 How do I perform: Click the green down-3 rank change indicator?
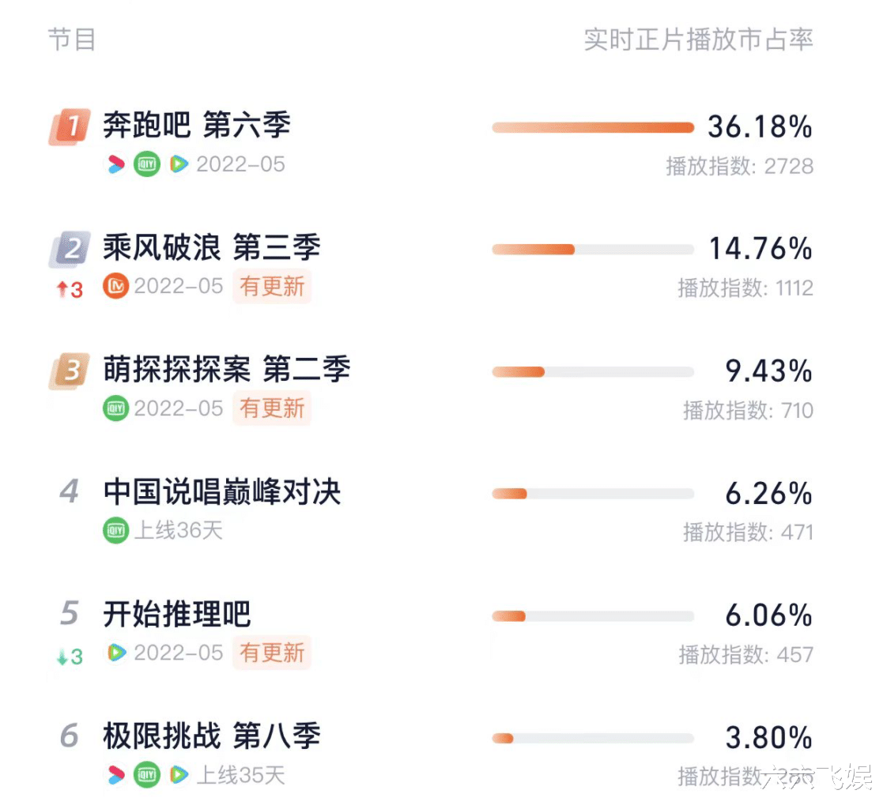click(x=70, y=657)
